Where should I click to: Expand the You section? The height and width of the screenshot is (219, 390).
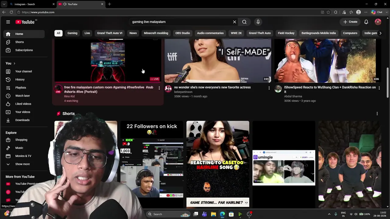pos(10,63)
